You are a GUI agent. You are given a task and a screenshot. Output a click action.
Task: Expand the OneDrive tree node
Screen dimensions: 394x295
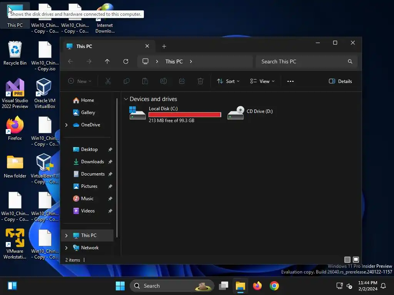[66, 125]
